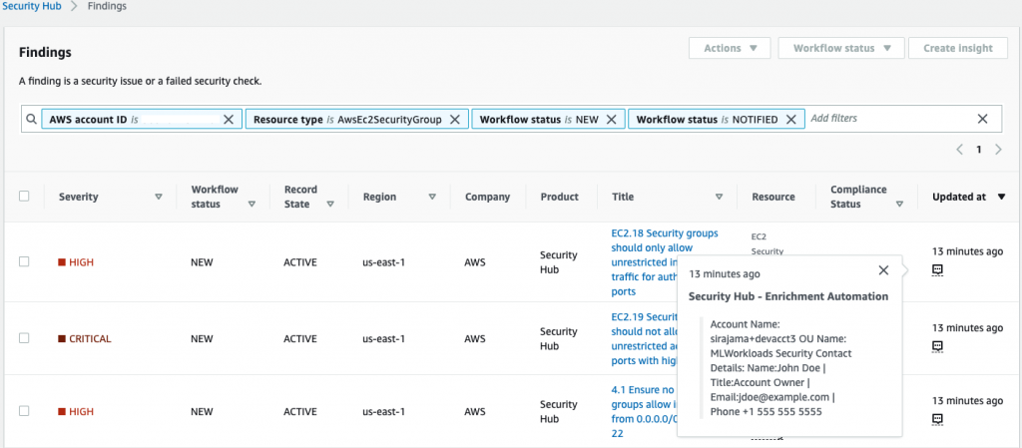Select page number 1 in pagination
This screenshot has height=448, width=1022.
pos(978,149)
